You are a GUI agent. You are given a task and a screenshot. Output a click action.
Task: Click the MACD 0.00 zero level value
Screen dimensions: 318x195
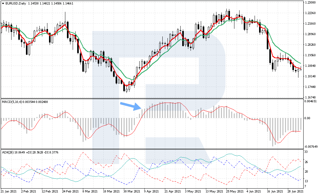(307, 118)
